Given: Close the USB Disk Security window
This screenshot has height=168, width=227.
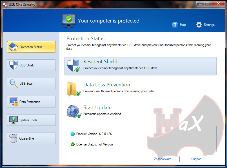Looking at the screenshot, I should [x=219, y=3].
